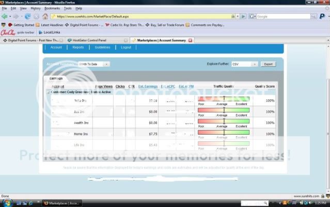Open the File menu
The height and width of the screenshot is (207, 330).
pyautogui.click(x=4, y=8)
